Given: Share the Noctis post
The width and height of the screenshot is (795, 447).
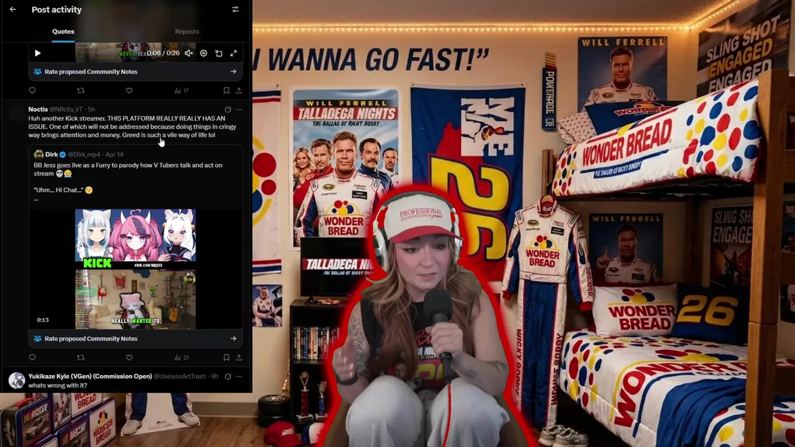Looking at the screenshot, I should 238,358.
